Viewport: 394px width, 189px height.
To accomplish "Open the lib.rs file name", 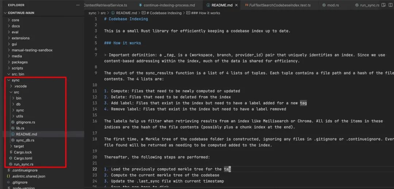I will coord(20,128).
